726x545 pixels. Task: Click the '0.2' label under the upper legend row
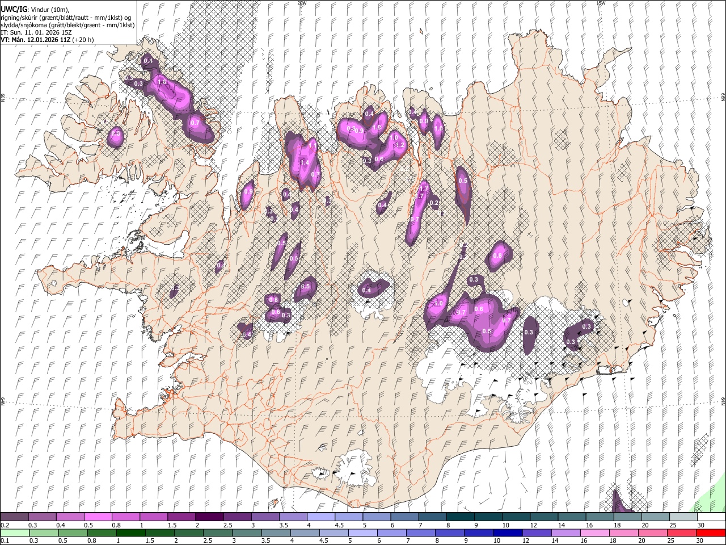tap(5, 525)
